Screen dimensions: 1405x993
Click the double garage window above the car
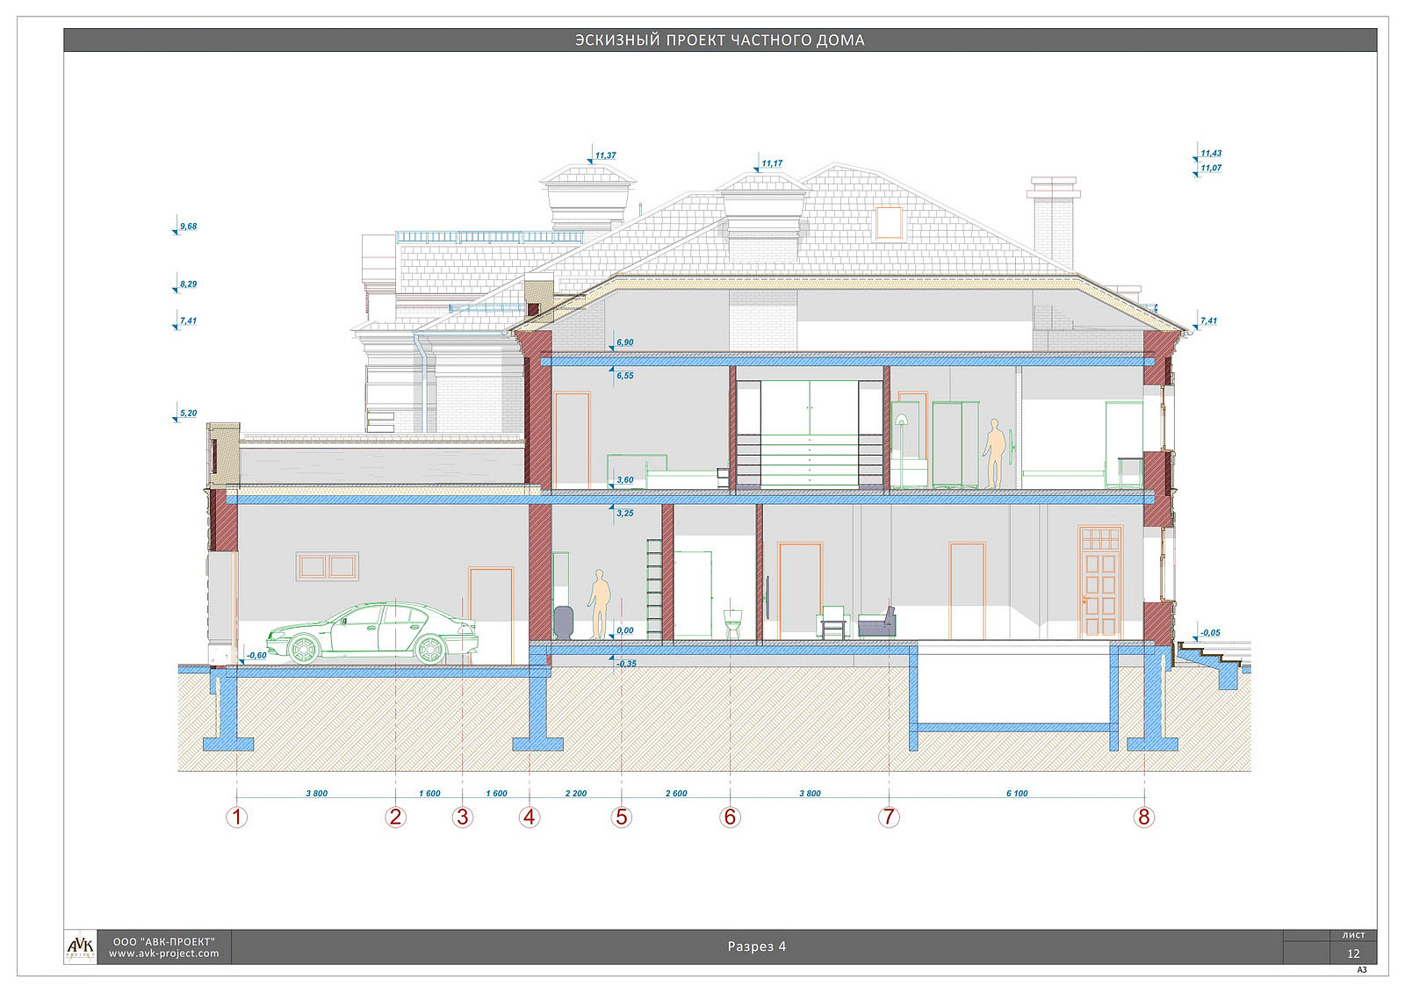pyautogui.click(x=327, y=566)
